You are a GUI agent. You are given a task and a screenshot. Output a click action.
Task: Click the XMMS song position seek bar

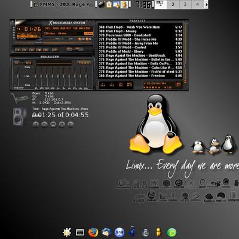point(53,43)
